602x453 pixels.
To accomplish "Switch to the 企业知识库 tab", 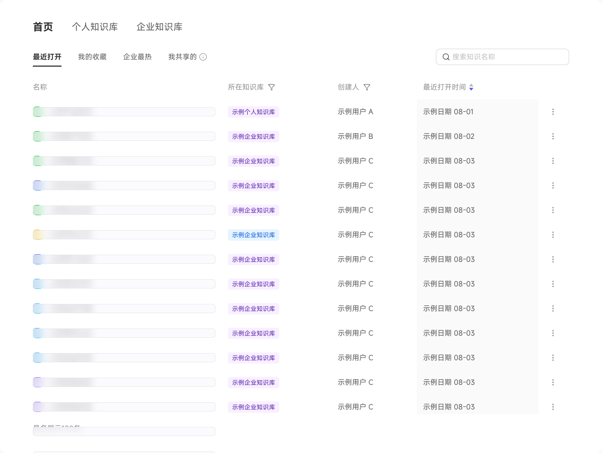I will pos(159,27).
